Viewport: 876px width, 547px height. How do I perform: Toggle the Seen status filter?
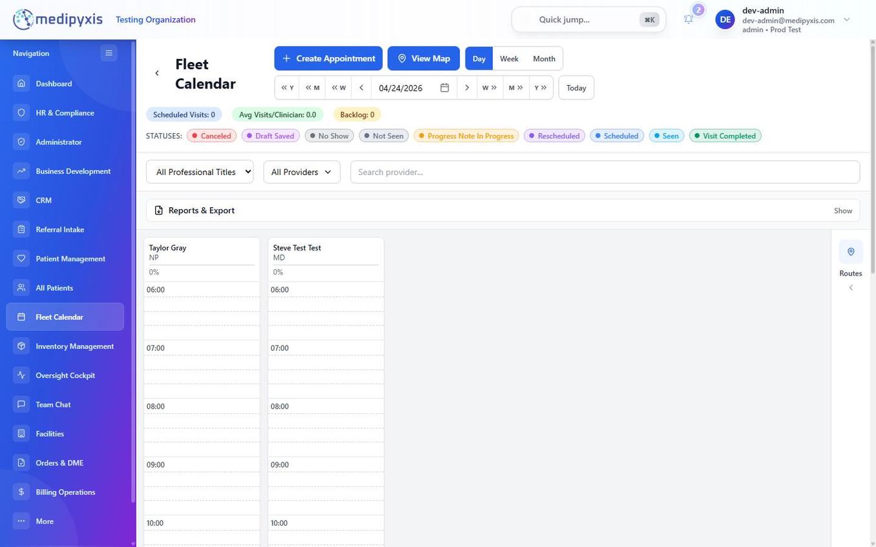point(667,136)
